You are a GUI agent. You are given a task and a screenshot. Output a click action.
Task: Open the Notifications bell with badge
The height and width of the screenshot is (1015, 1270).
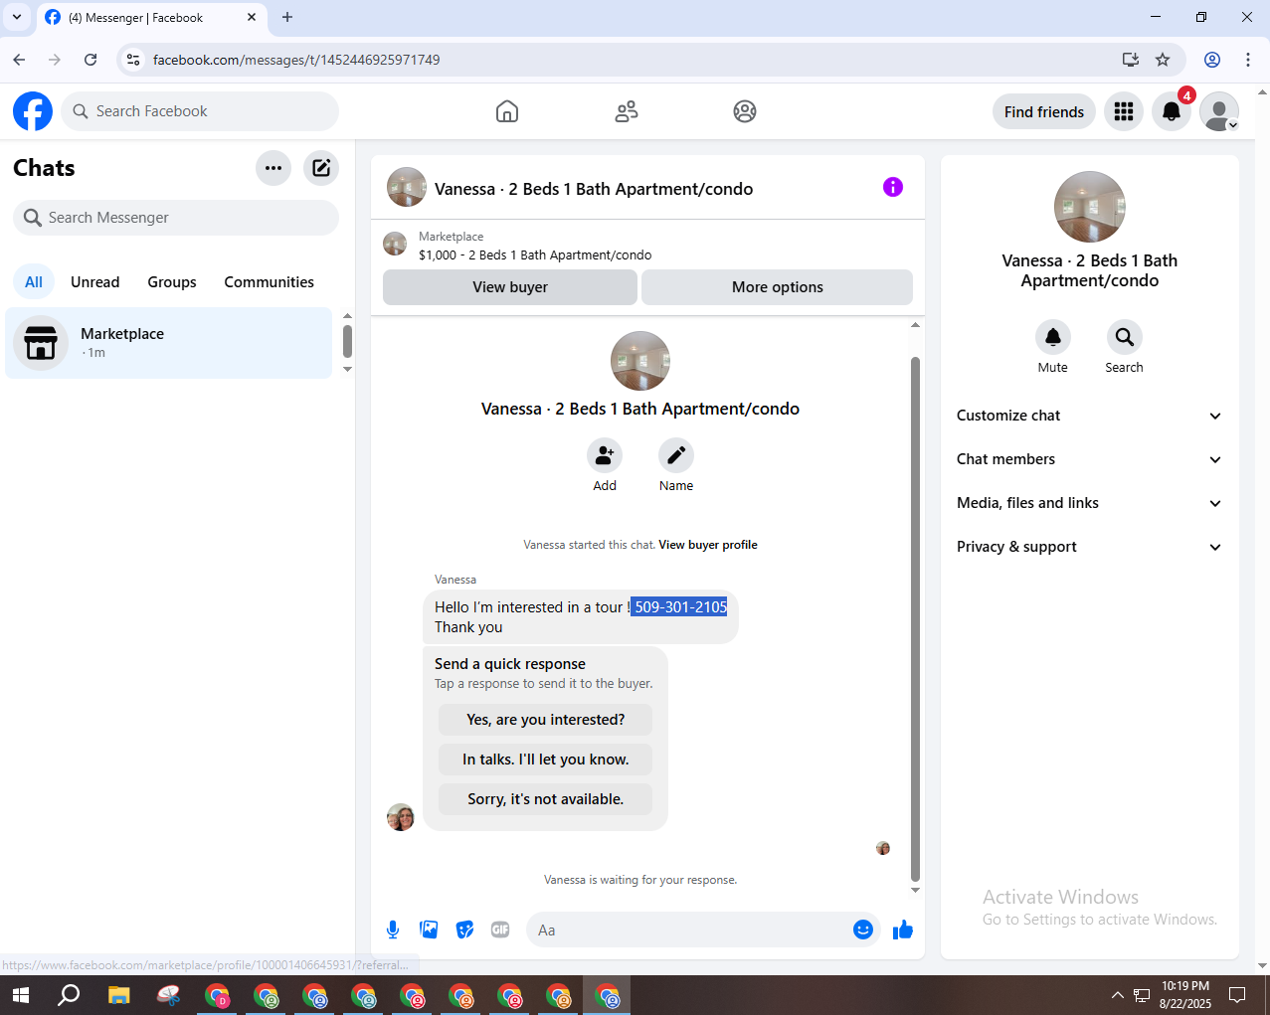1172,111
